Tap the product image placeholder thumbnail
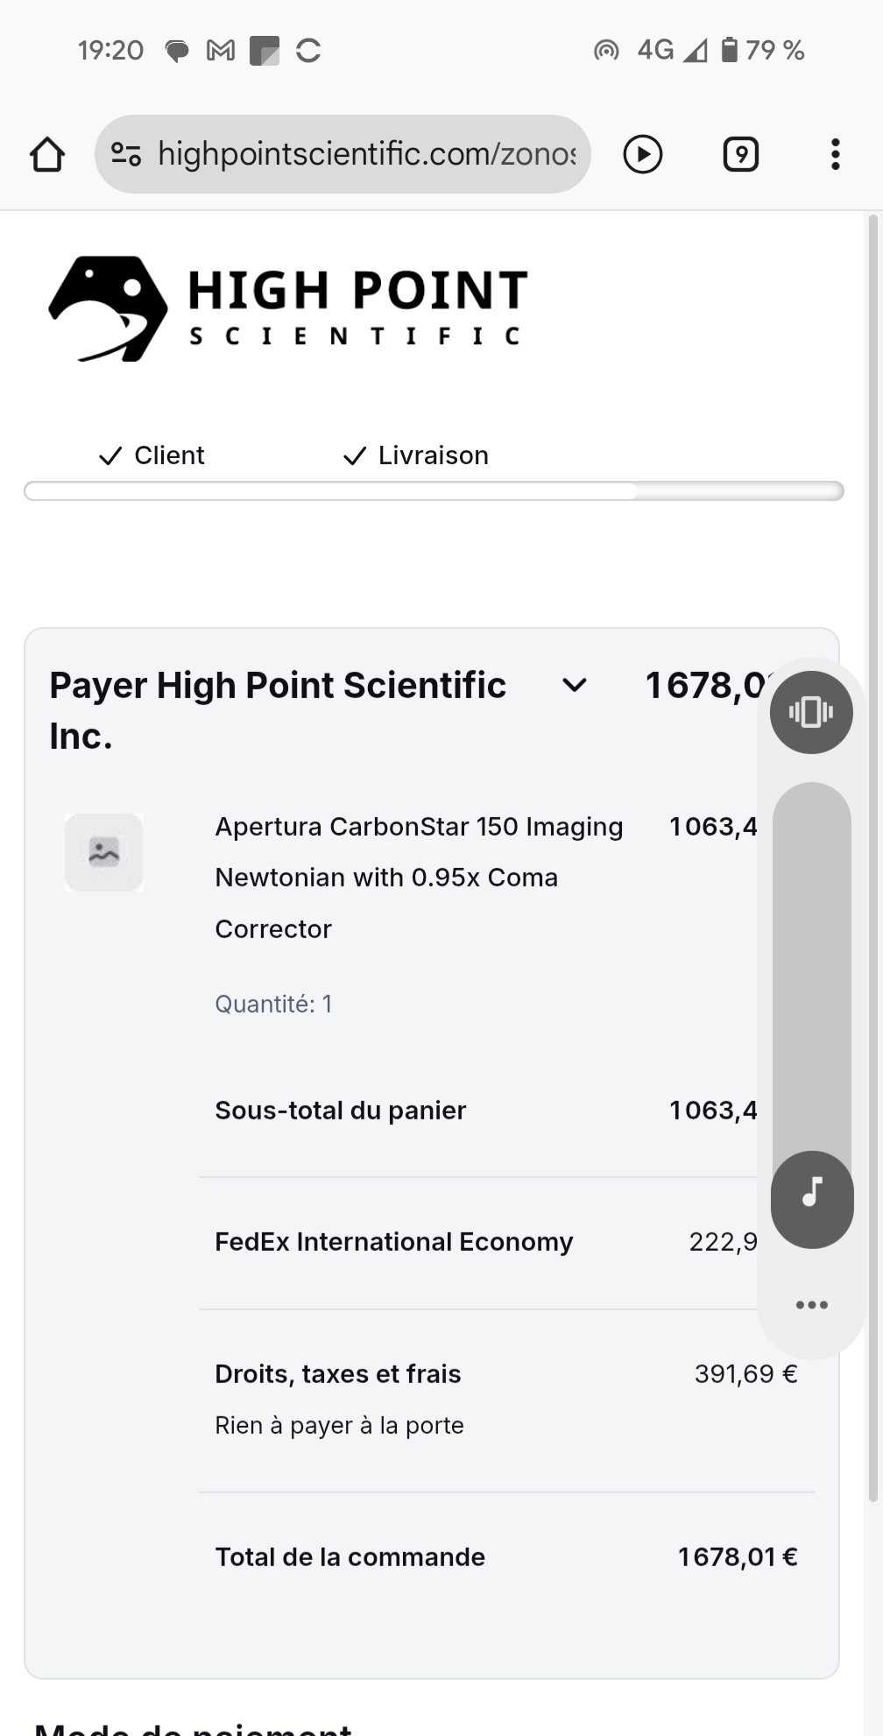The width and height of the screenshot is (883, 1736). tap(104, 852)
